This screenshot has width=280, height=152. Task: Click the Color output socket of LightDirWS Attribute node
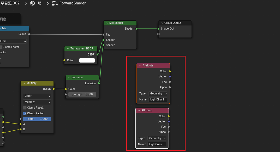pos(170,71)
